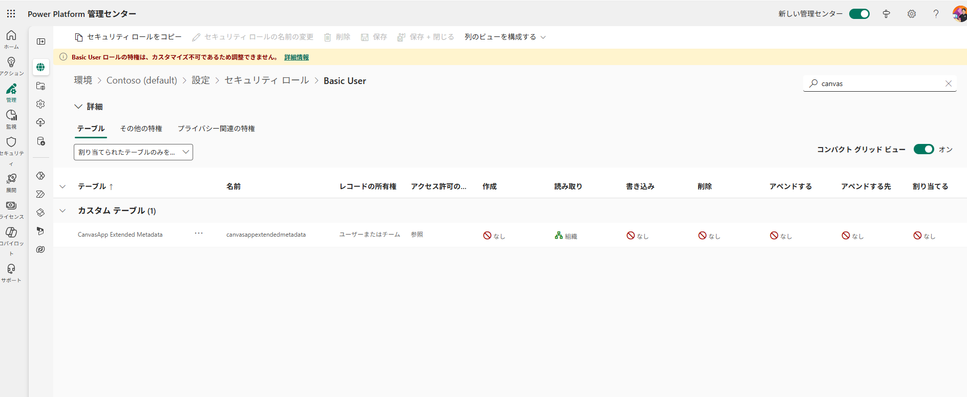Click 削除 privilege なし cell in row
Viewport: 967px width, 397px height.
(x=709, y=236)
